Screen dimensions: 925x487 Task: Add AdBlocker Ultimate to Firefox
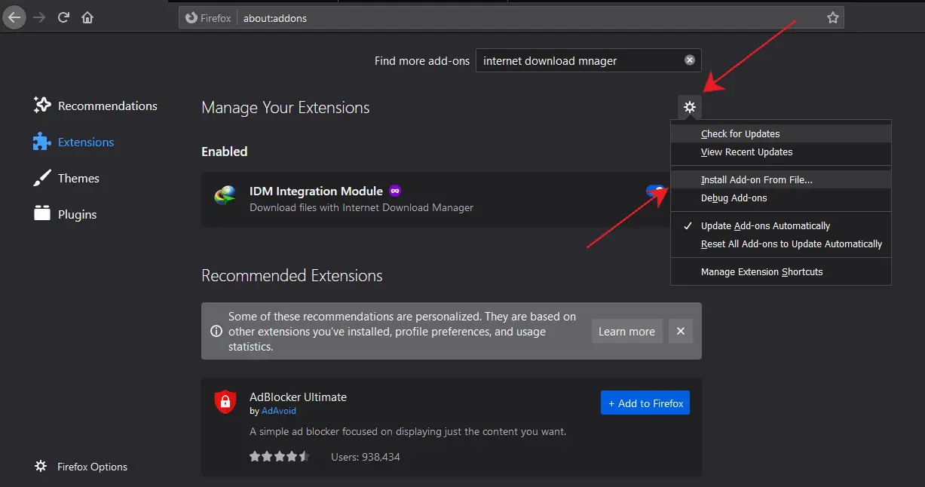[x=645, y=403]
